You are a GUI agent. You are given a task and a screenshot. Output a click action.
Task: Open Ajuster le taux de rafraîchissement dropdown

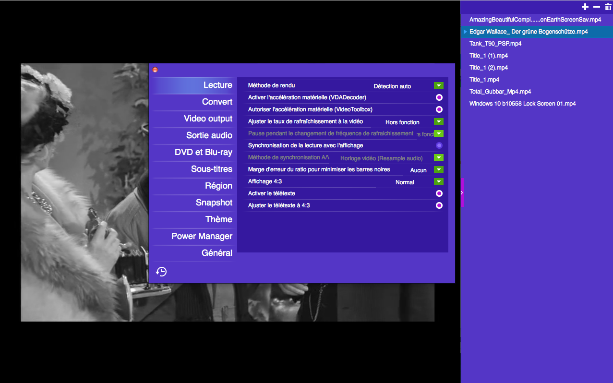[438, 121]
